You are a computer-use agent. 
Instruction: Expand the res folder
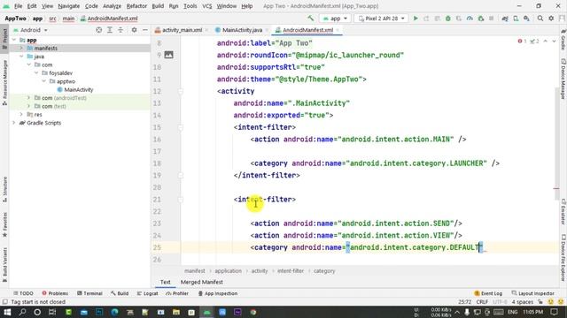[21, 114]
